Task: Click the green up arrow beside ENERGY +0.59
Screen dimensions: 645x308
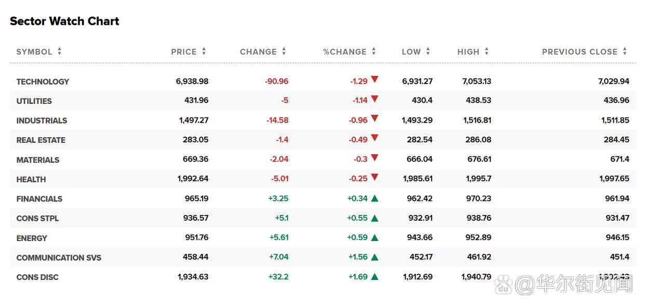Action: click(374, 238)
